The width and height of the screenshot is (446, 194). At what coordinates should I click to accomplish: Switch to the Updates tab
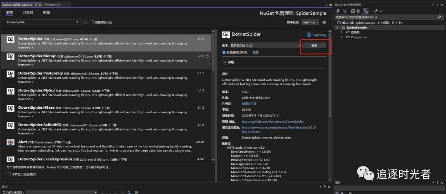[x=46, y=13]
